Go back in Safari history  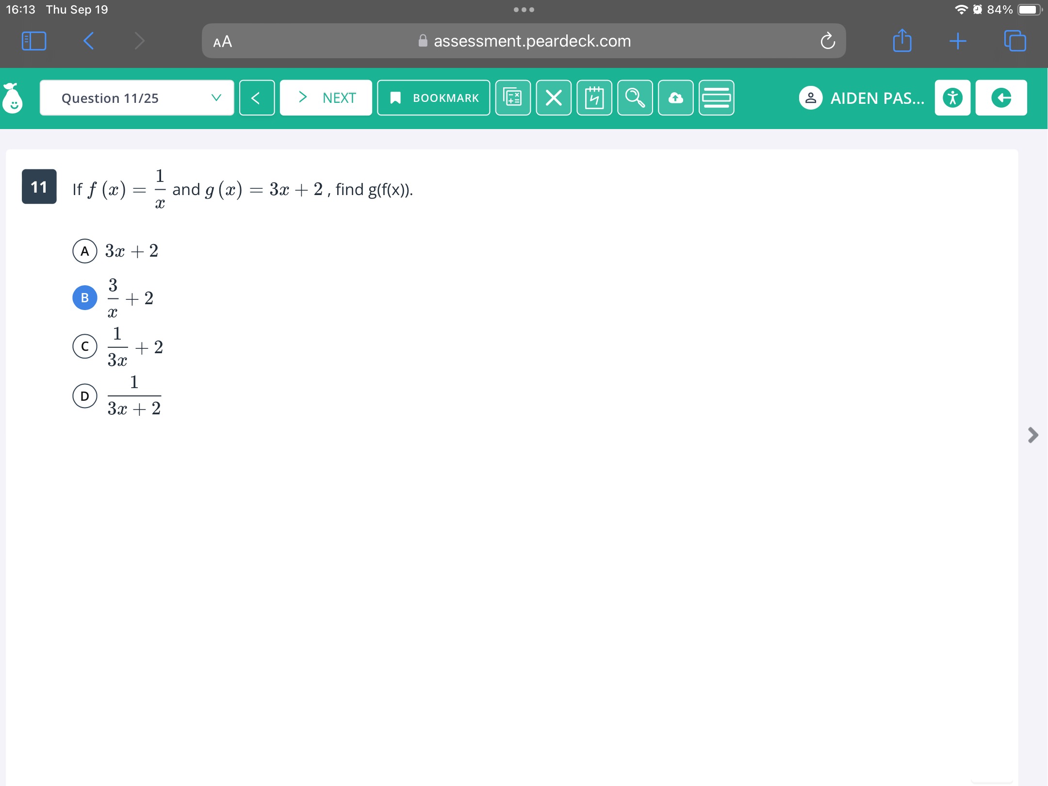click(x=88, y=41)
